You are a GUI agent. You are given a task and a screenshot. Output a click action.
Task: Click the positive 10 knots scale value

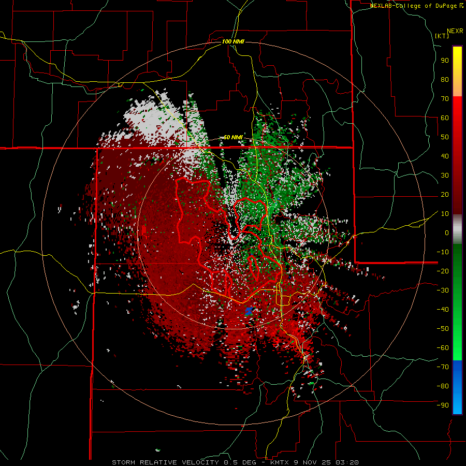tap(445, 214)
